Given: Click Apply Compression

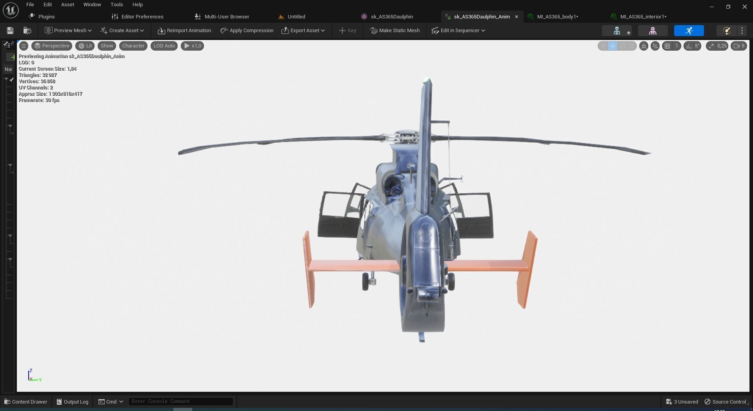Looking at the screenshot, I should tap(247, 31).
